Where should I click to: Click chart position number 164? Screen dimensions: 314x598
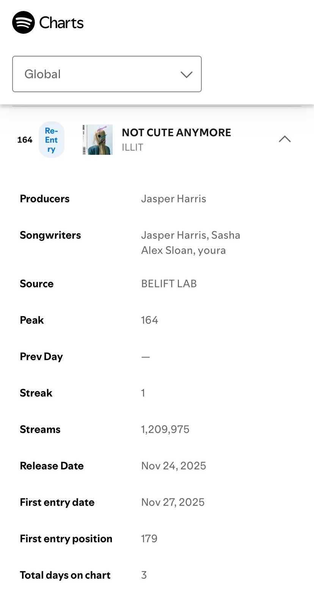tap(25, 140)
